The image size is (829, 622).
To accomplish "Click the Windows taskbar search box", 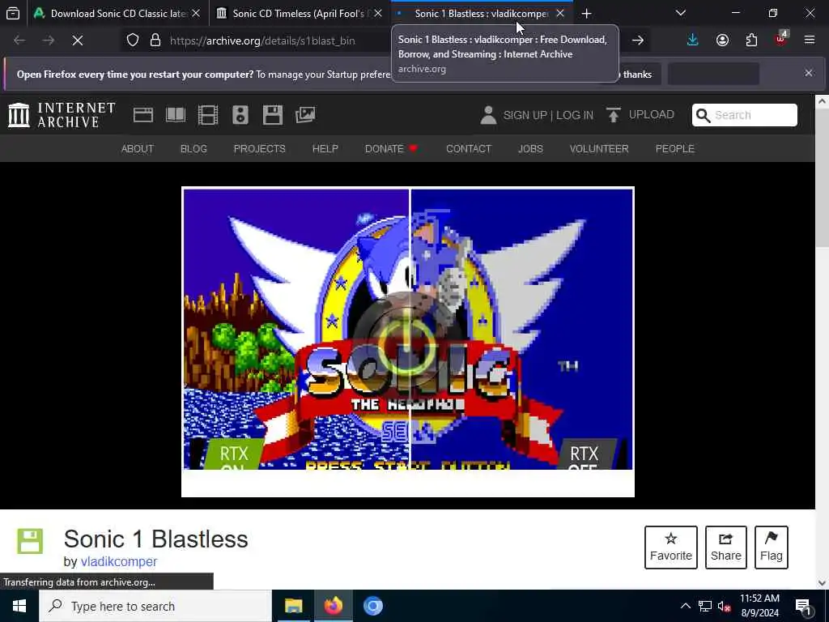I will [x=155, y=606].
